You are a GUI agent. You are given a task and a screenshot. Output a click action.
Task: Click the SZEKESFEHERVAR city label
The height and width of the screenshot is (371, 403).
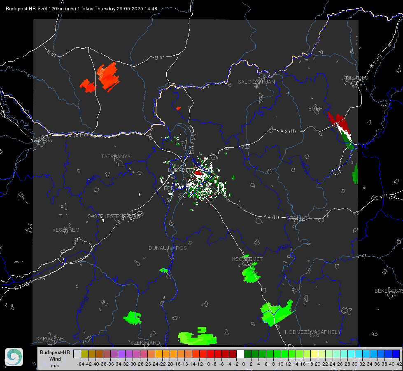(x=117, y=216)
